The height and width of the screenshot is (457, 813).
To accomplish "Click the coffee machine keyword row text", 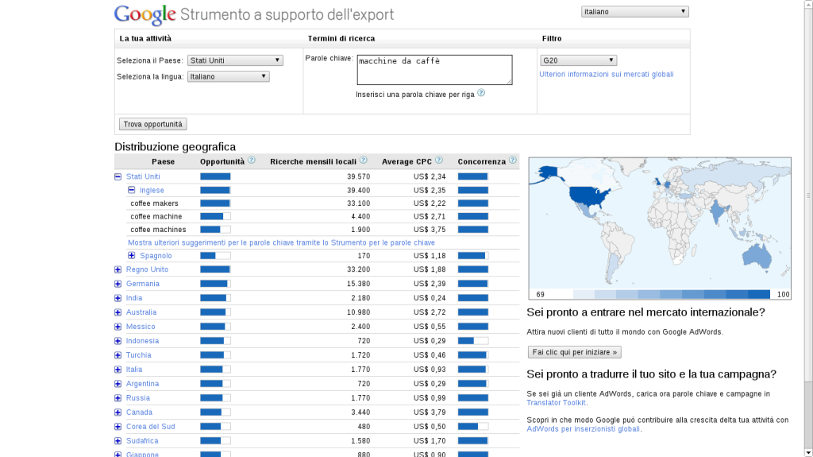I will click(x=156, y=216).
